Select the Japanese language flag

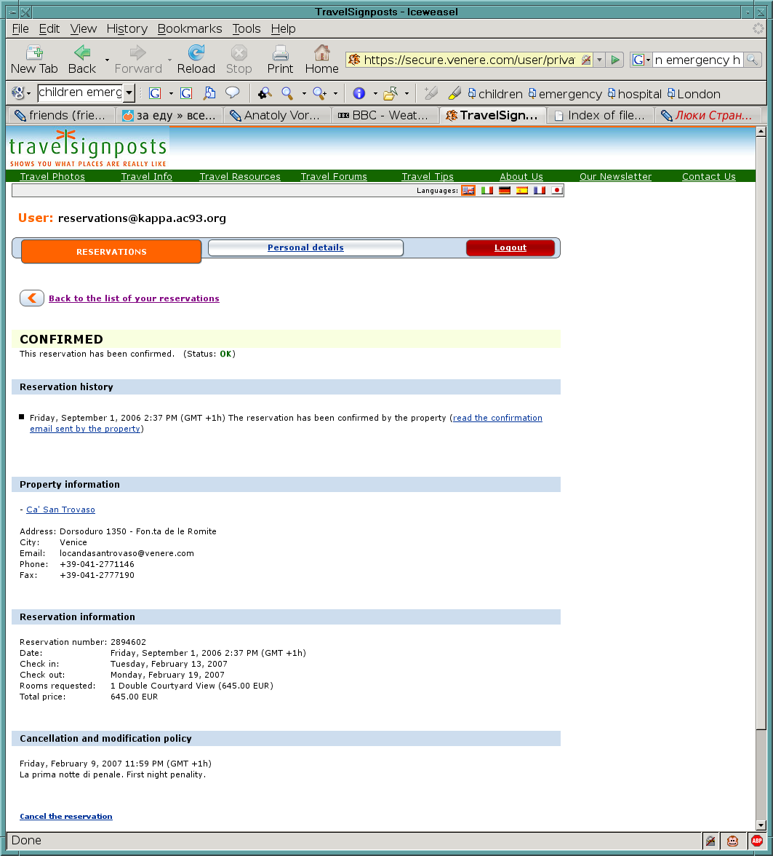click(x=557, y=191)
